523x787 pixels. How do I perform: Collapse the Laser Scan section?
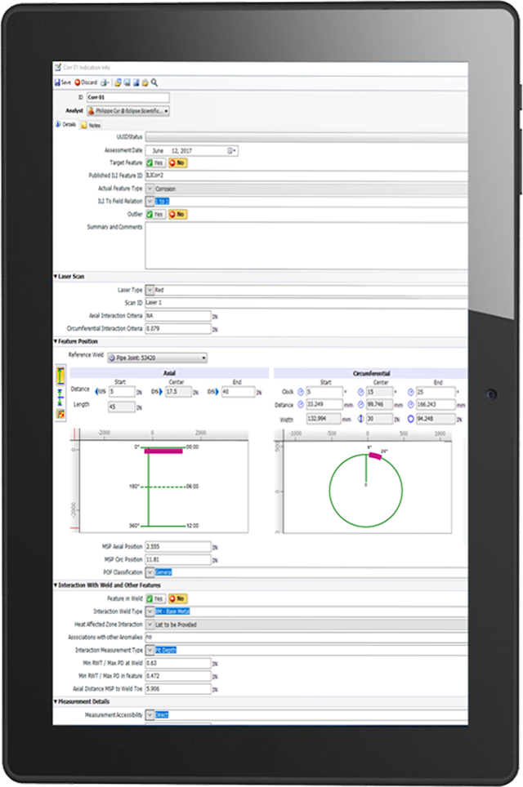[x=56, y=277]
